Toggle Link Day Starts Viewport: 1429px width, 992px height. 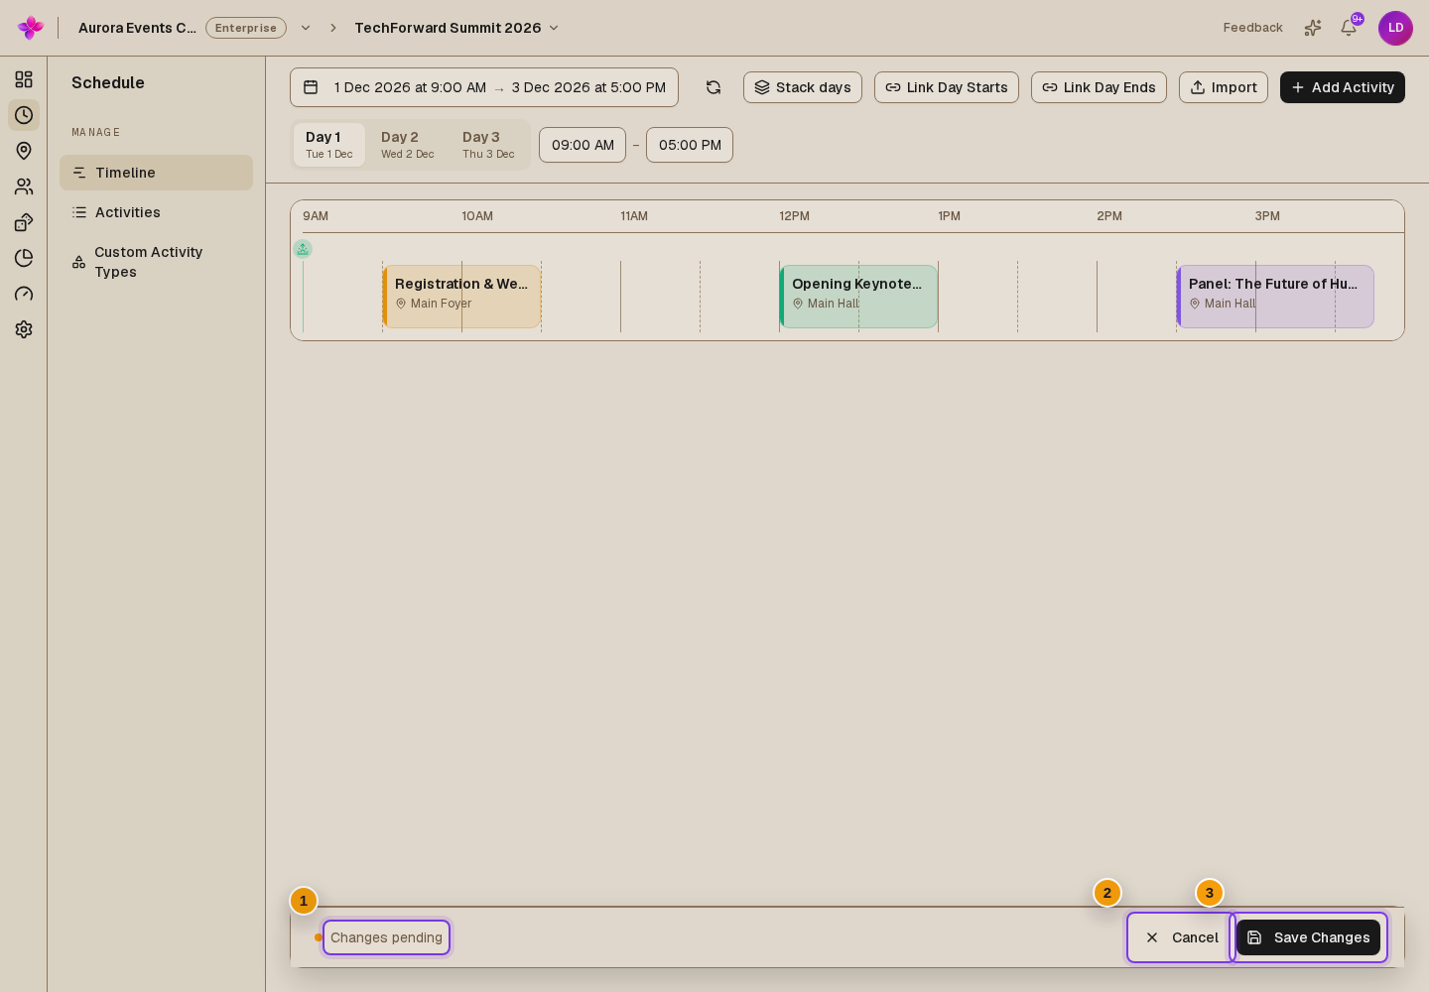947,87
